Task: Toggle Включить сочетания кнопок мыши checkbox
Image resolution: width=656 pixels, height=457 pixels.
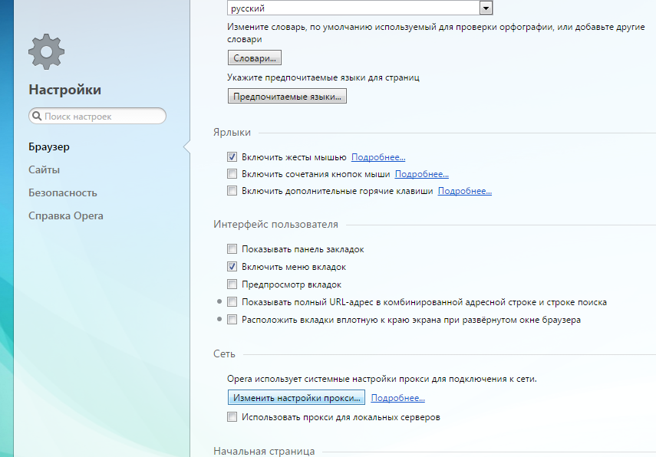Action: tap(232, 173)
